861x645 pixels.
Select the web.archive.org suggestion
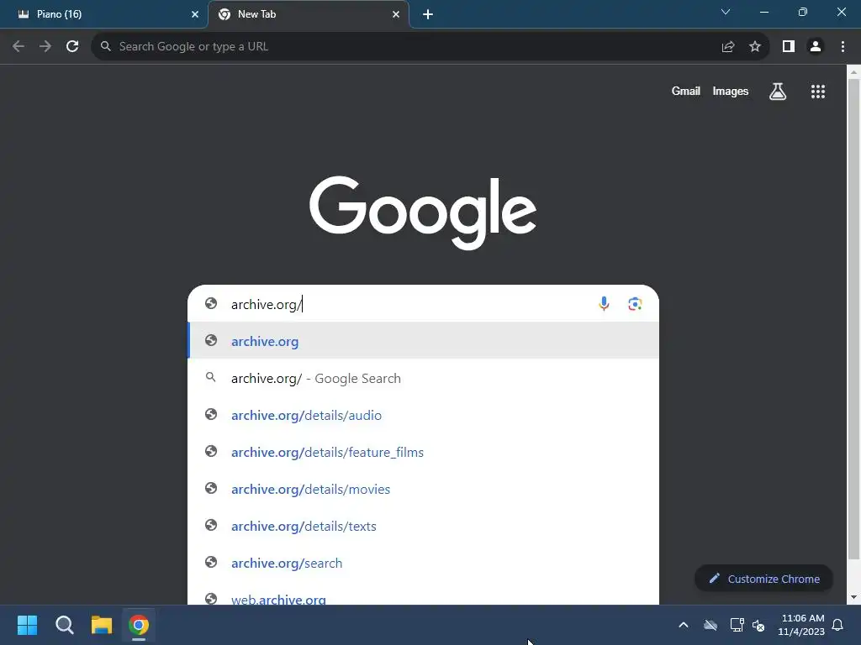point(424,595)
